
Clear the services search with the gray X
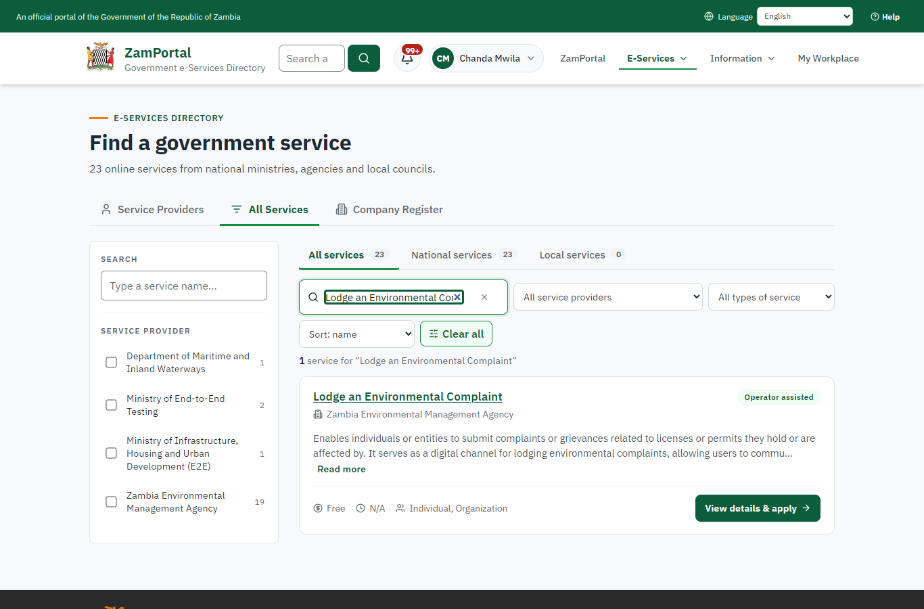pos(484,297)
